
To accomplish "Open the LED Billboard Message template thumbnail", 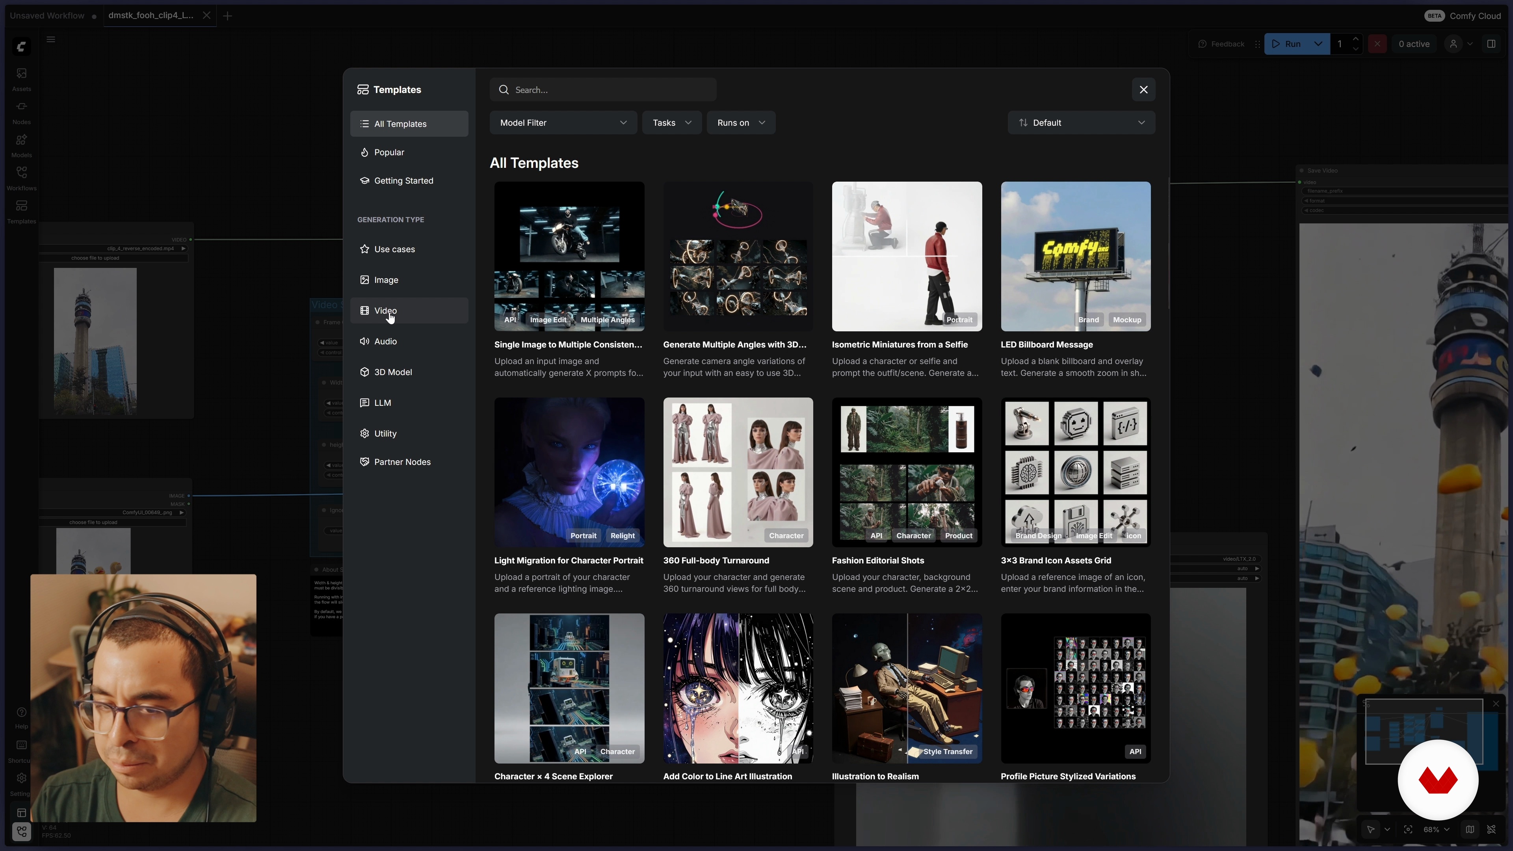I will point(1075,256).
